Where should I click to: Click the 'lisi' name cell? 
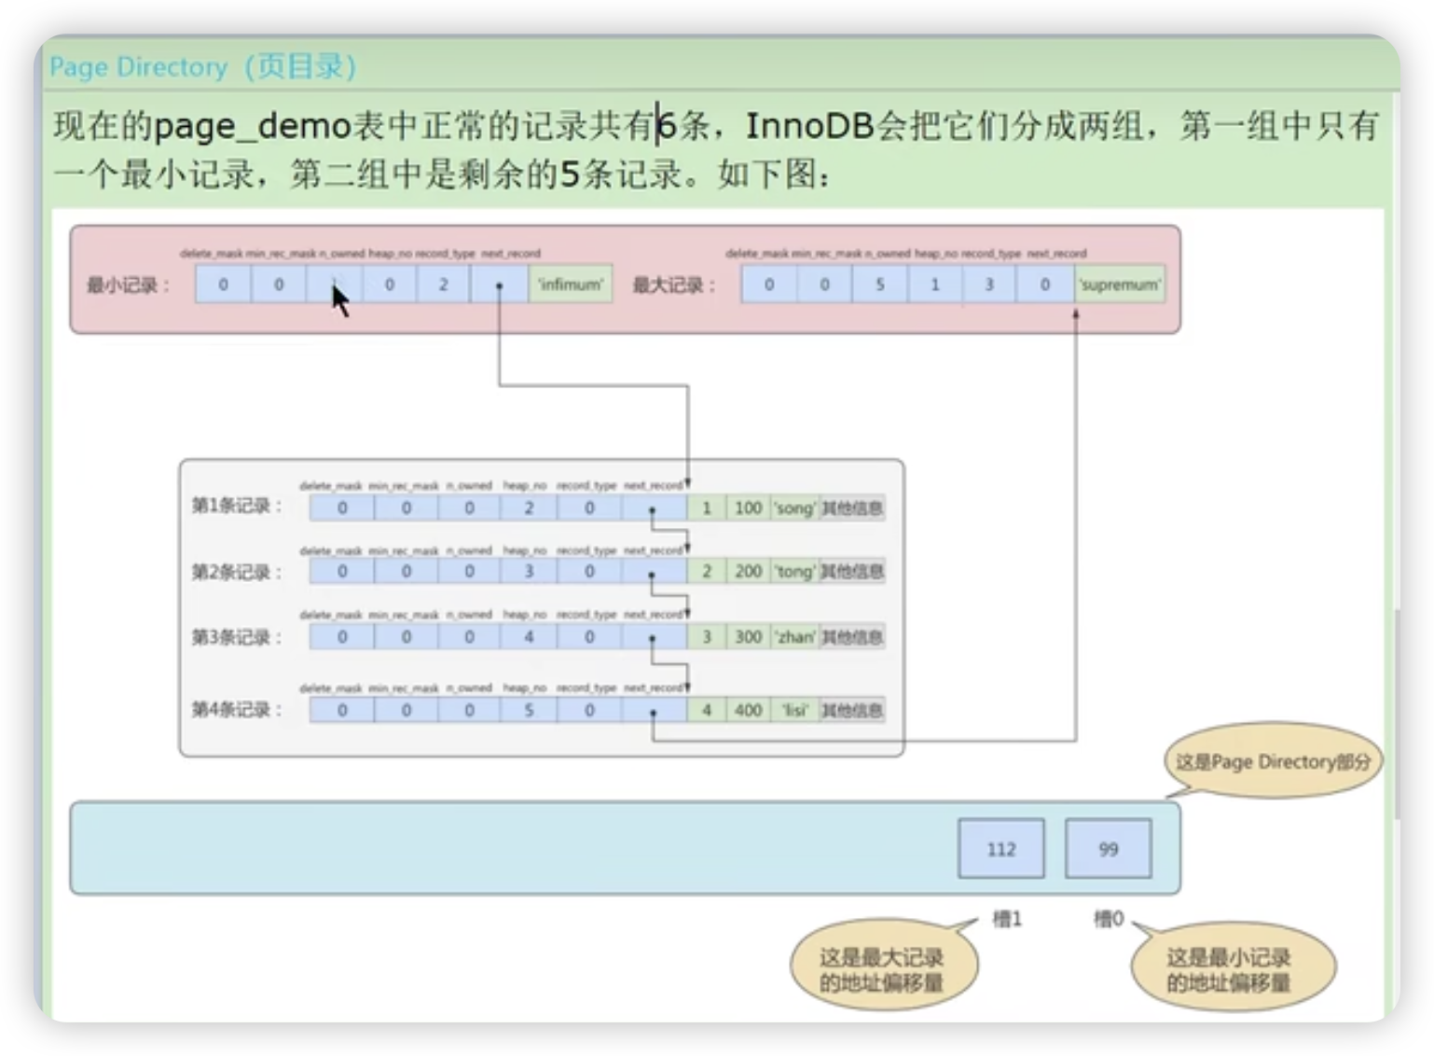pos(794,710)
